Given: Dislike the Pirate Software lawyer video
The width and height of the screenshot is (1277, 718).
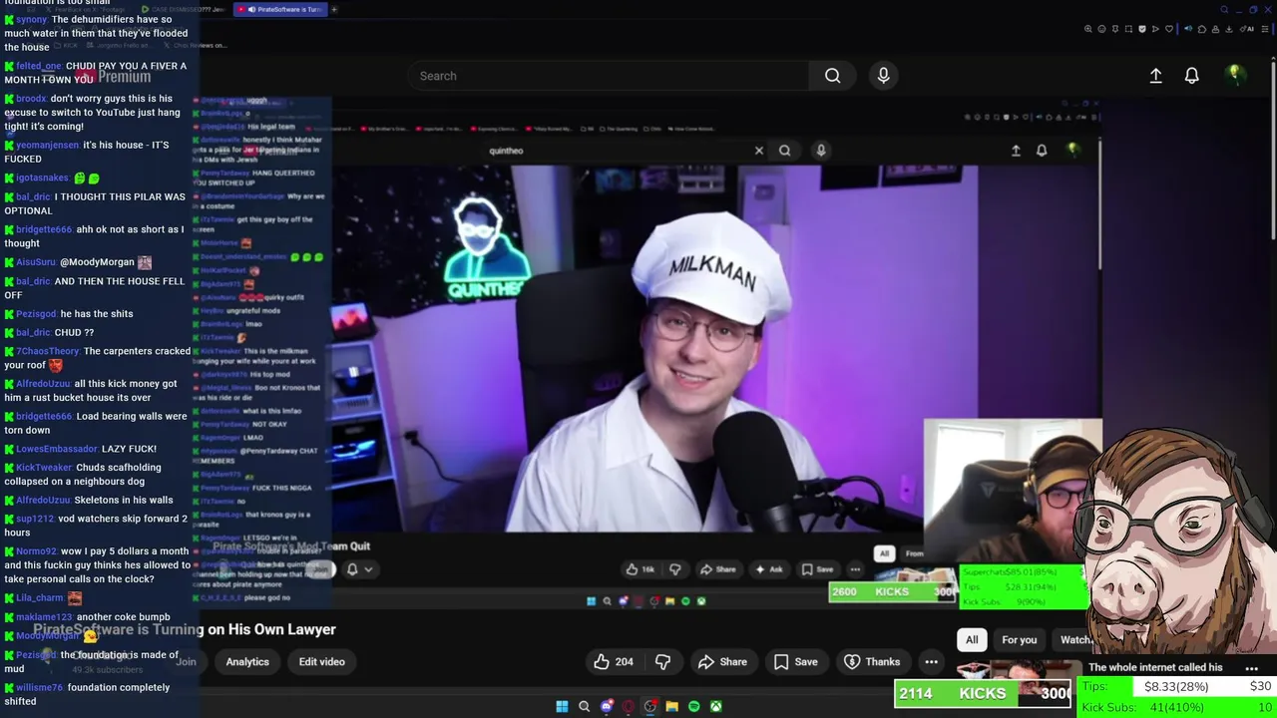Looking at the screenshot, I should [662, 661].
